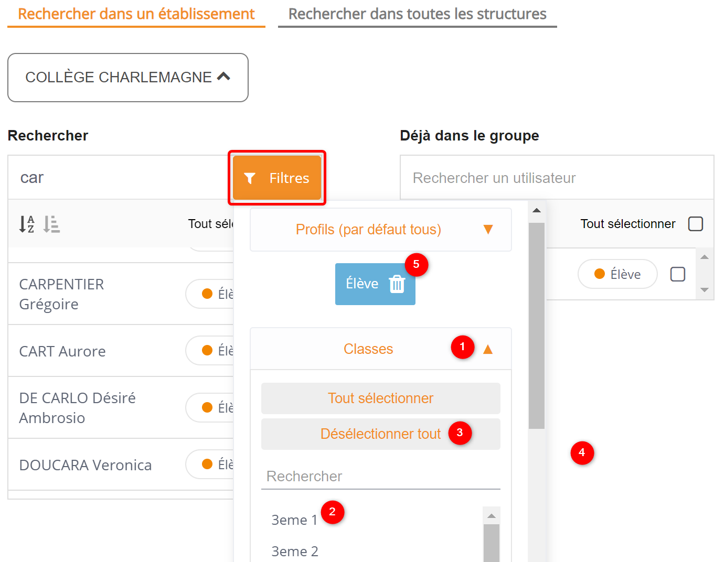Click the alphabetical A-Z sort icon
Image resolution: width=725 pixels, height=562 pixels.
(27, 224)
